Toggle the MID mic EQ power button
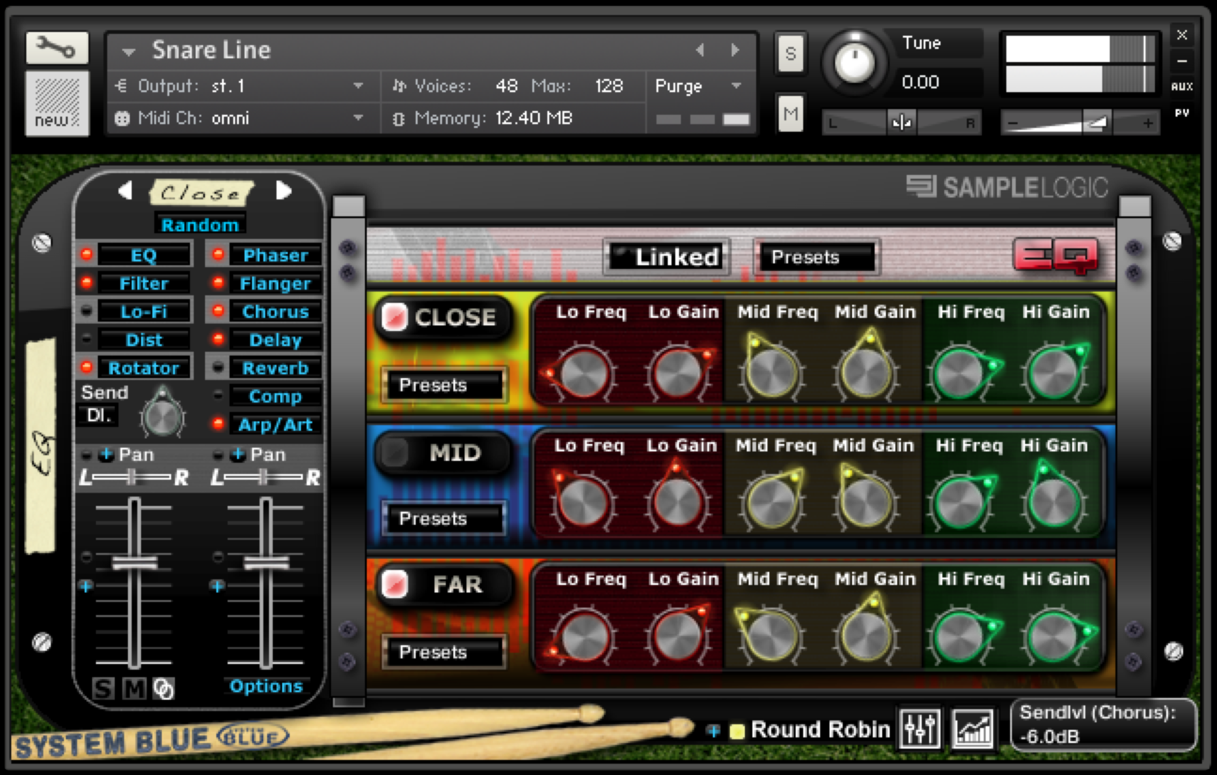The image size is (1217, 775). [394, 451]
